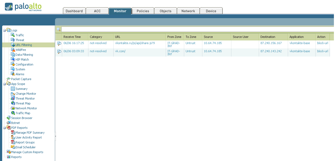
Task: Switch to the Objects tab
Action: pyautogui.click(x=165, y=11)
